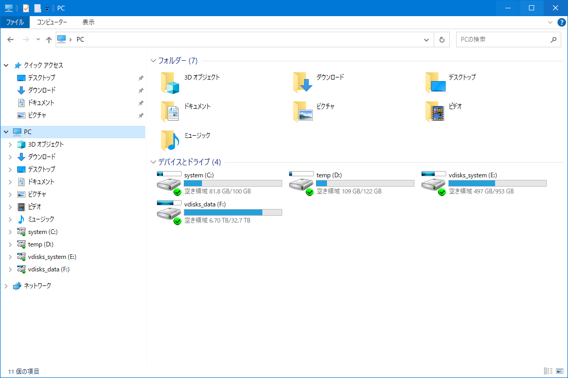Click the ミュージック note icon in sidebar tree
This screenshot has height=378, width=568.
[21, 219]
